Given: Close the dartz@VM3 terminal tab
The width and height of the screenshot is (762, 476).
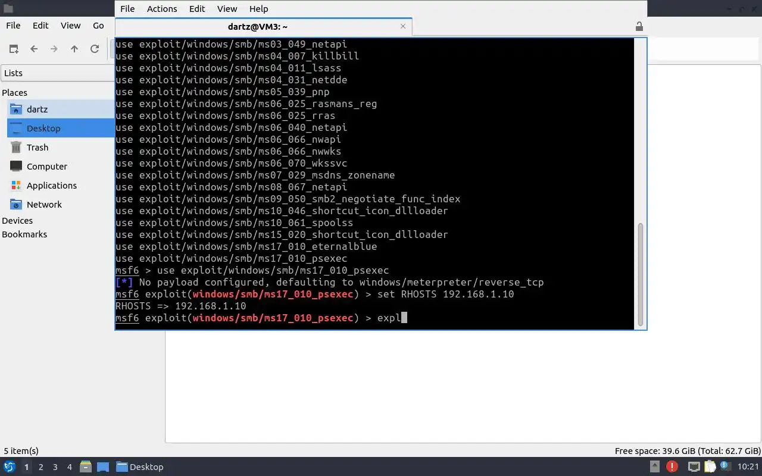Looking at the screenshot, I should pyautogui.click(x=403, y=26).
